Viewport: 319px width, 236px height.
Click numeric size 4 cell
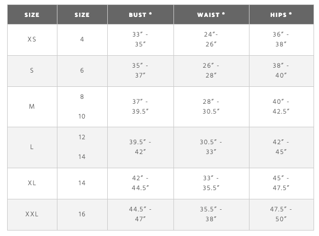82,40
